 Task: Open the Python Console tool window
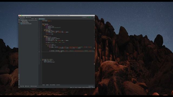coord(34,86)
